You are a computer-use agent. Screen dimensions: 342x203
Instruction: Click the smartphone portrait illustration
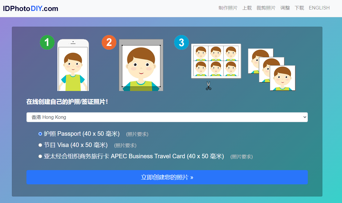click(x=73, y=65)
